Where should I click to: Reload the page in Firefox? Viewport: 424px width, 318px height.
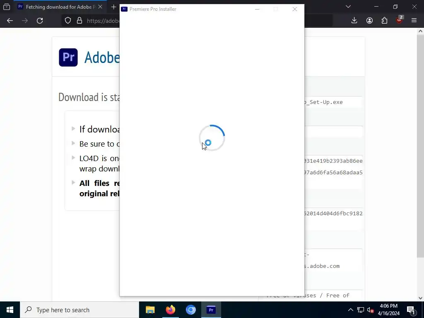coord(40,21)
